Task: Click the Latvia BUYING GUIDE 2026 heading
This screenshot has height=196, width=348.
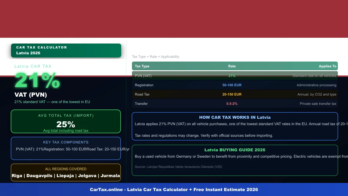Action: (x=235, y=150)
